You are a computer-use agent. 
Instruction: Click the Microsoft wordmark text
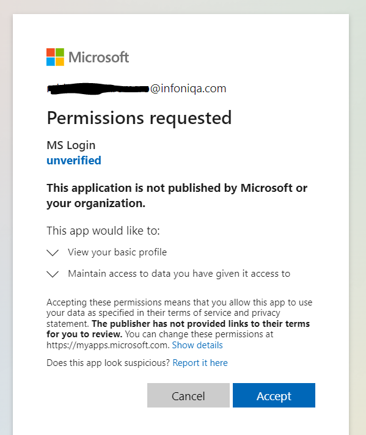coord(99,57)
